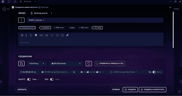182x96 pixels.
Task: Open notifications bell in top bar
Action: tap(9, 1)
